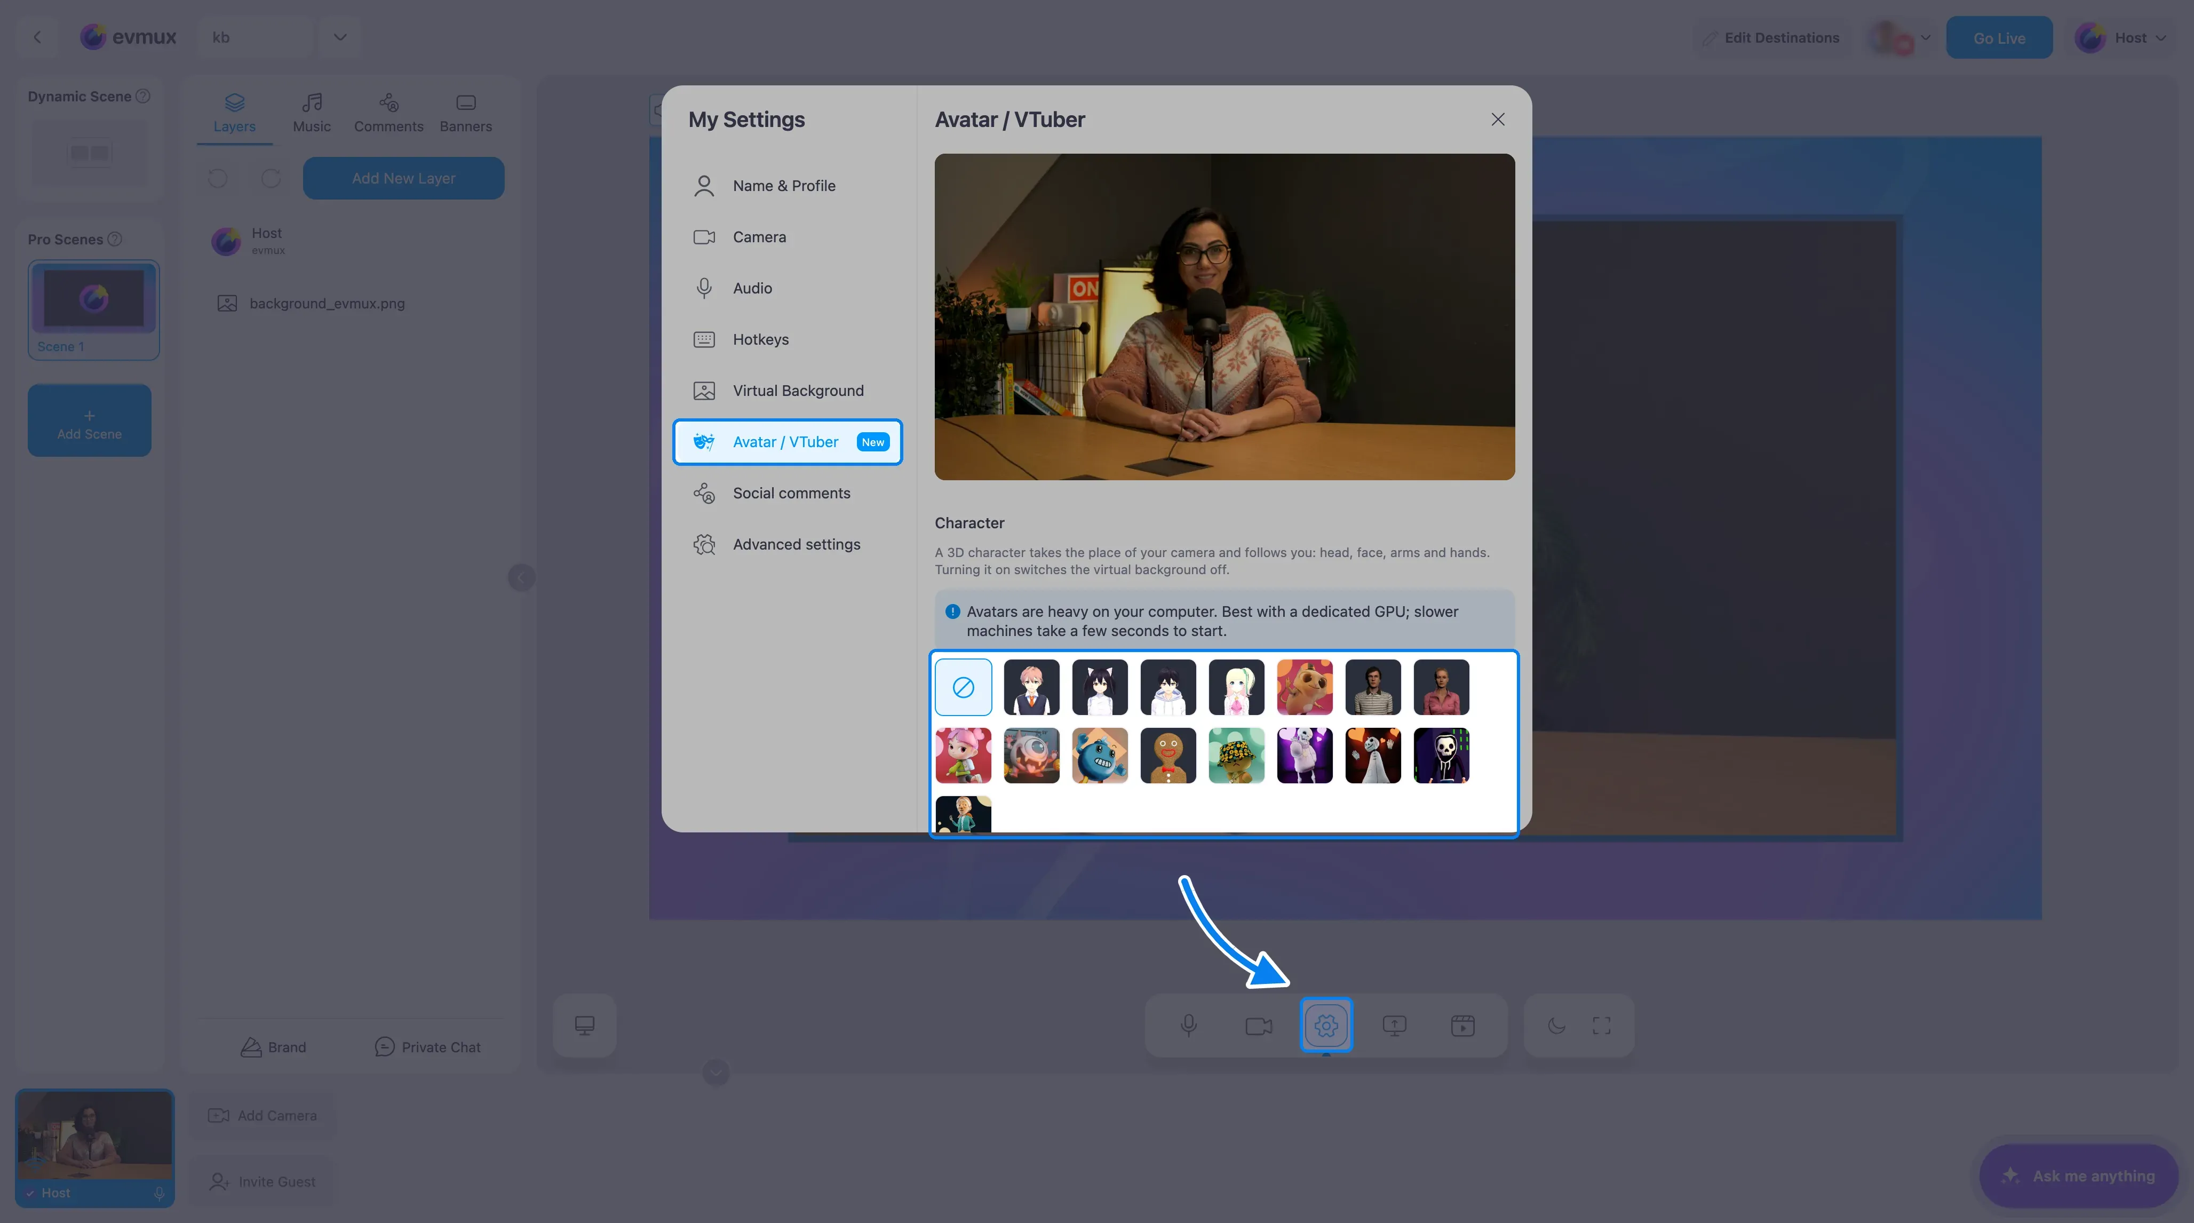
Task: Pick the black cat-eared anime avatar
Action: [x=1100, y=687]
